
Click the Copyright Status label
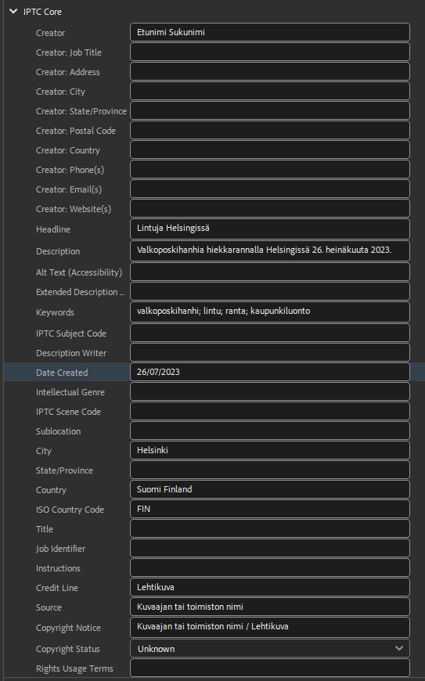point(68,649)
